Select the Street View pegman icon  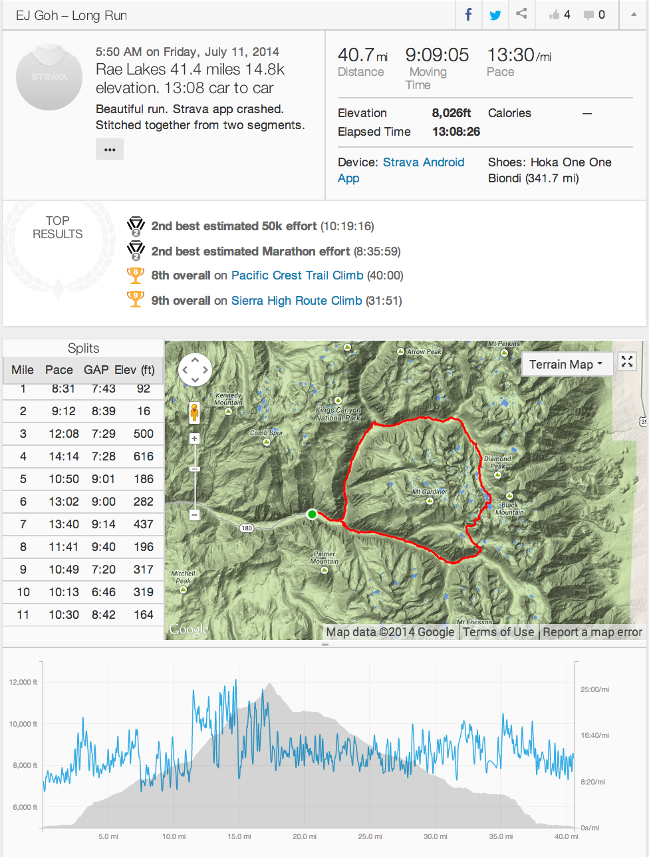tap(194, 413)
